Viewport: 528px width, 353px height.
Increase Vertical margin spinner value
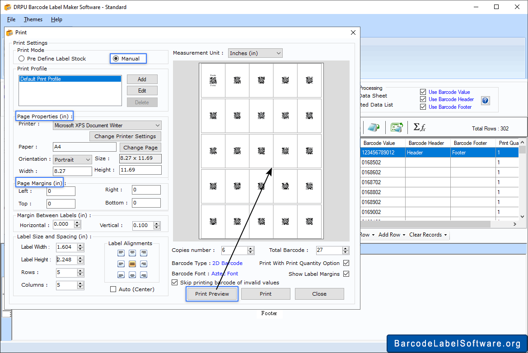(x=157, y=223)
